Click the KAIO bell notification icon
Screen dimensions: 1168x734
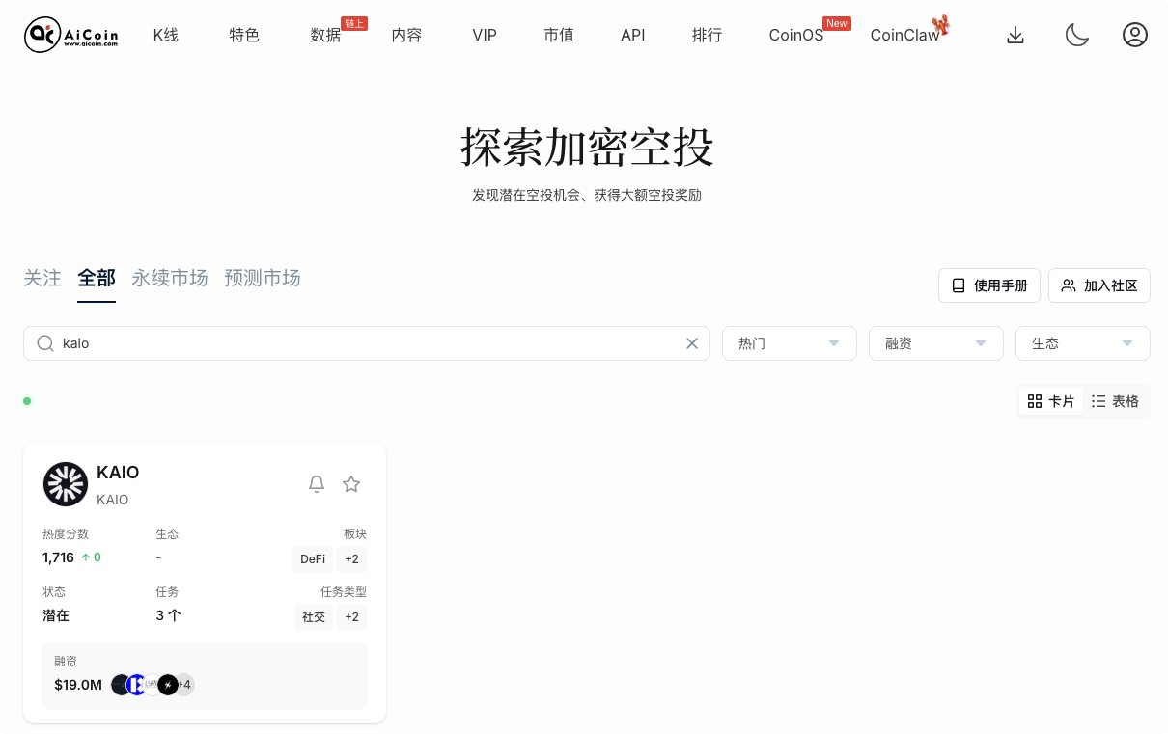[x=317, y=484]
